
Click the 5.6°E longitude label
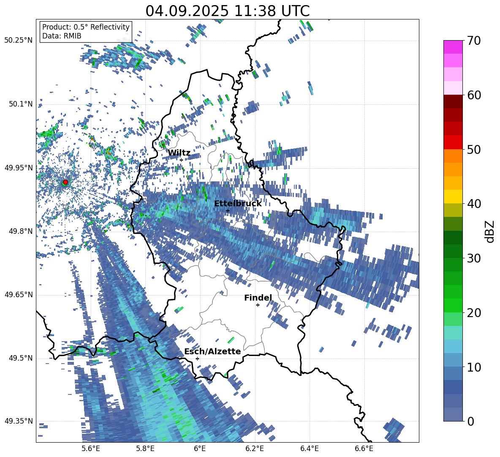tap(91, 449)
